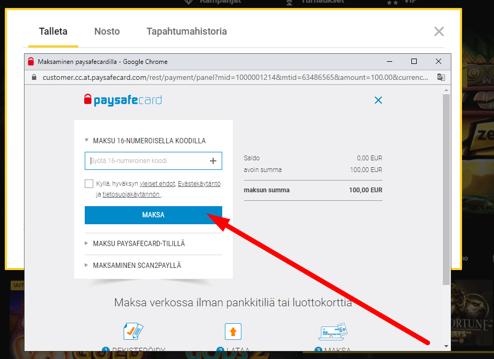494x359 pixels.
Task: Open Google Translate from the address bar
Action: coord(442,77)
